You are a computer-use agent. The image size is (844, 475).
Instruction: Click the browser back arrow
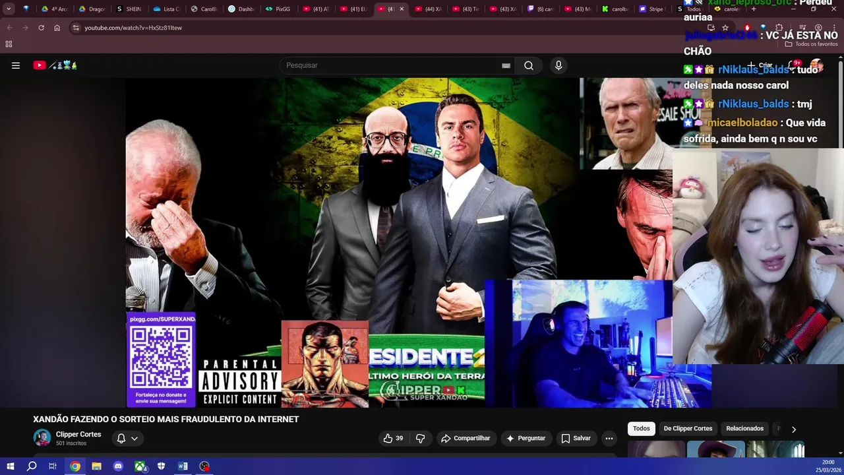(x=9, y=28)
